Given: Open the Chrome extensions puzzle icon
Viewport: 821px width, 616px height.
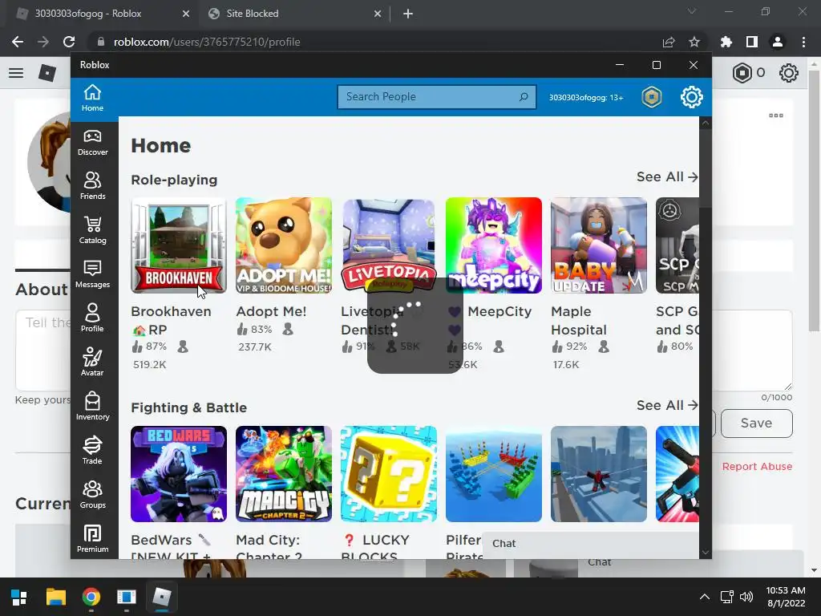Looking at the screenshot, I should (x=726, y=42).
